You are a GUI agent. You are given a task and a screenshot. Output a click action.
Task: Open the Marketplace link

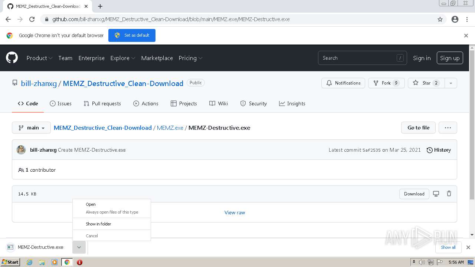click(x=157, y=58)
